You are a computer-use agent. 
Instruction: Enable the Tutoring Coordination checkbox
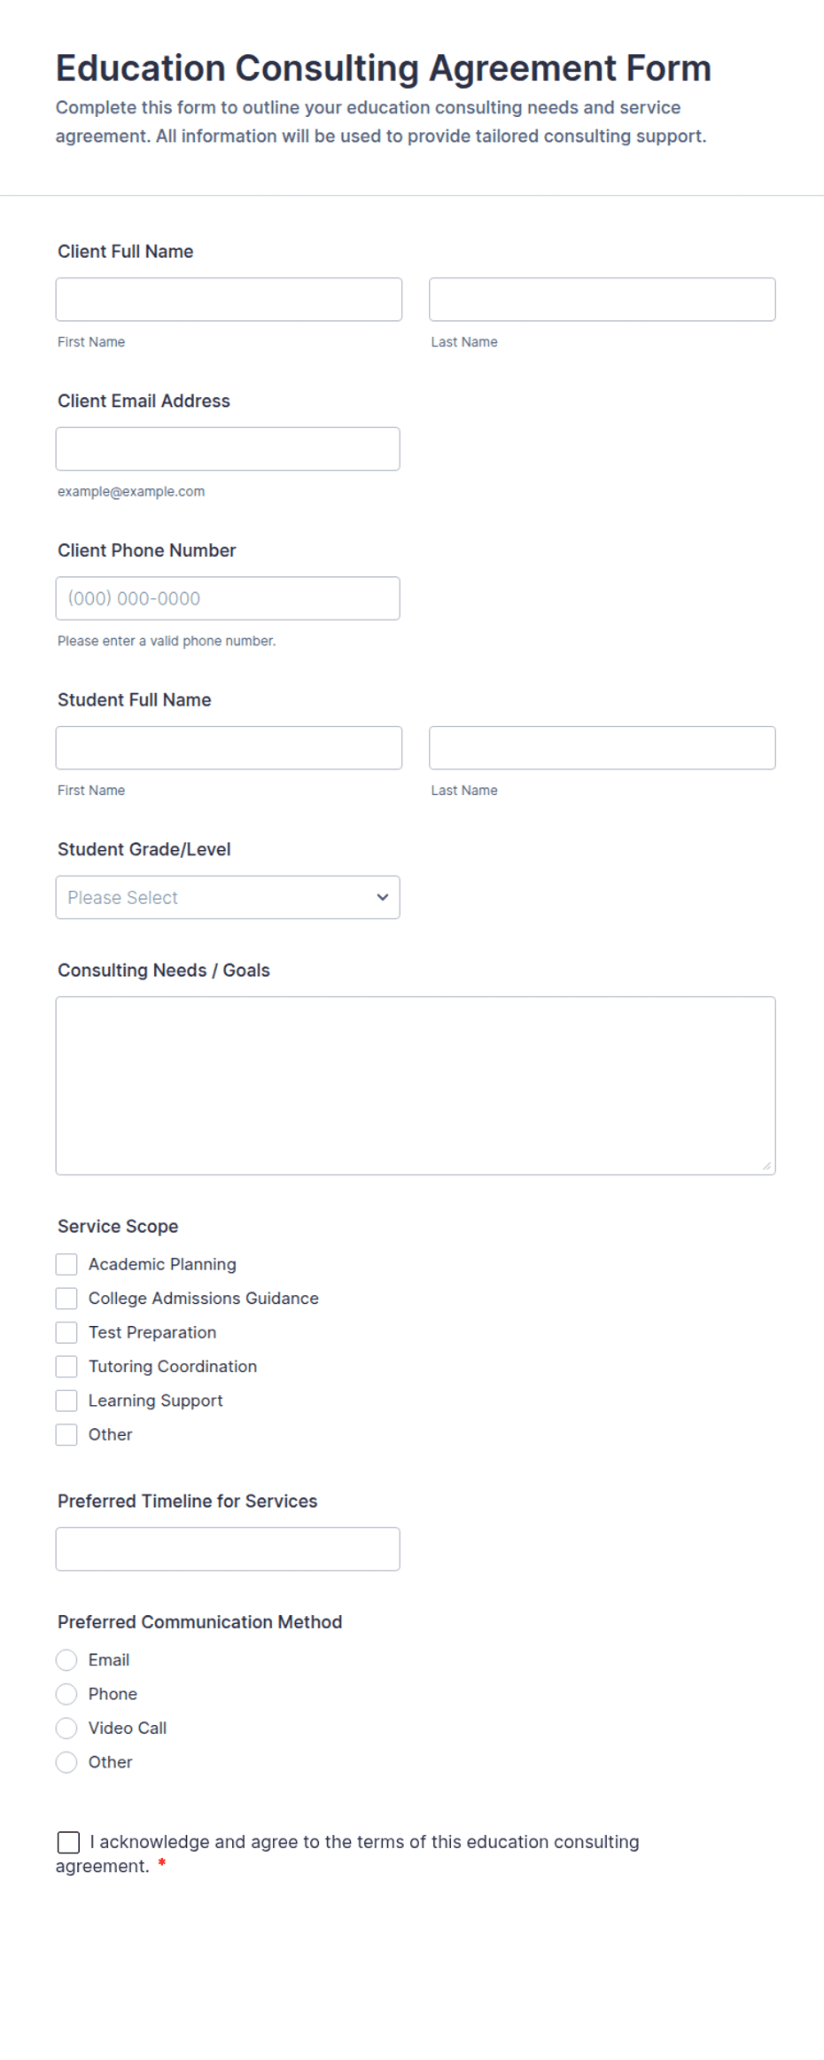point(66,1367)
